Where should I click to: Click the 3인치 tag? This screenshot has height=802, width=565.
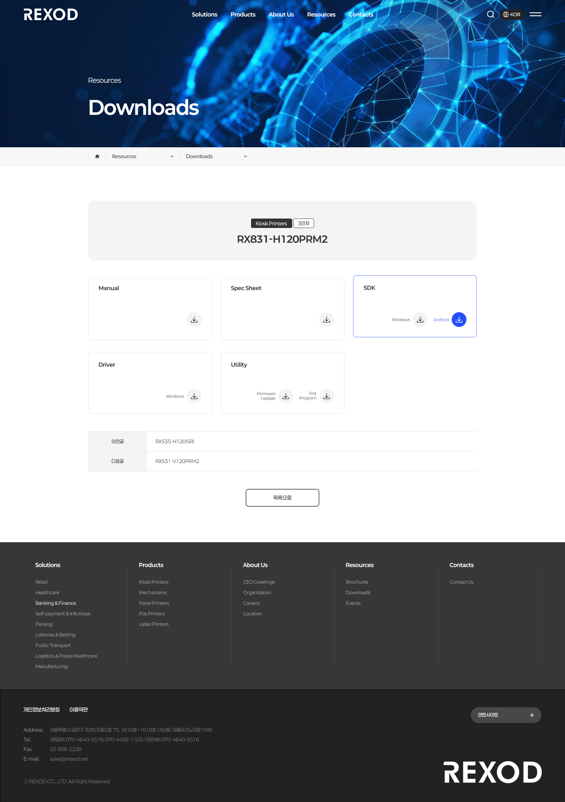[x=304, y=223]
